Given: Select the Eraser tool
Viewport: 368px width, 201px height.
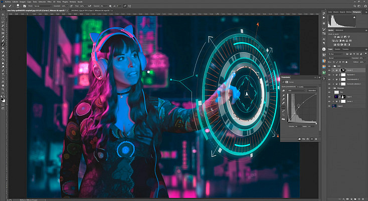Looking at the screenshot, I should pyautogui.click(x=4, y=55).
